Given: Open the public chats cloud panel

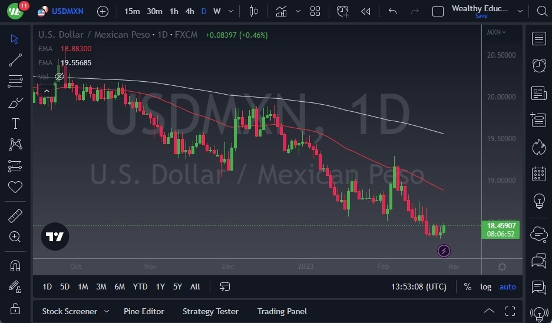Looking at the screenshot, I should 538,234.
